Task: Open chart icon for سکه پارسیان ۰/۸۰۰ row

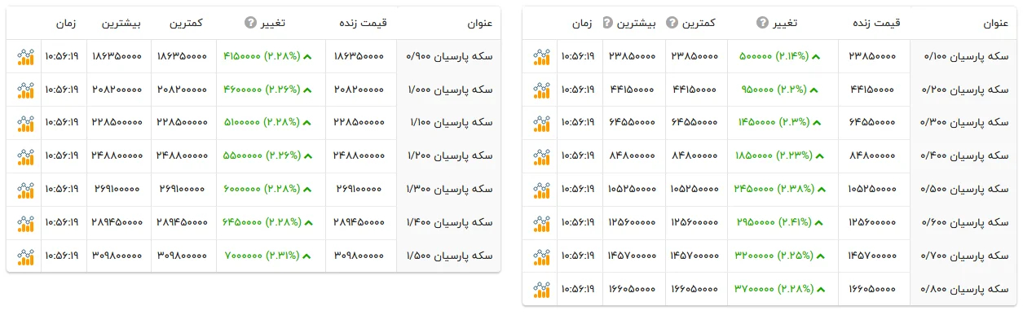Action: [x=542, y=289]
